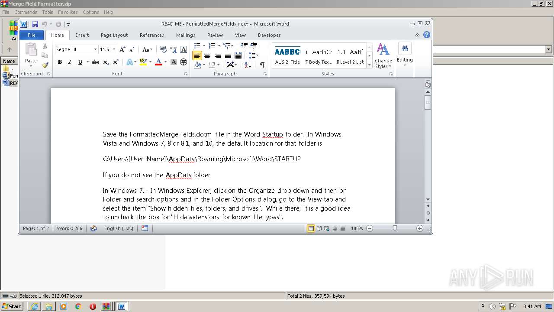Click the macro recording status icon
This screenshot has height=312, width=554.
tap(145, 228)
